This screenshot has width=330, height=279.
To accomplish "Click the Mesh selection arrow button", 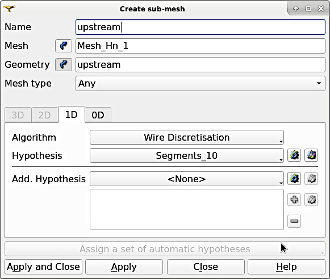I will coord(64,46).
